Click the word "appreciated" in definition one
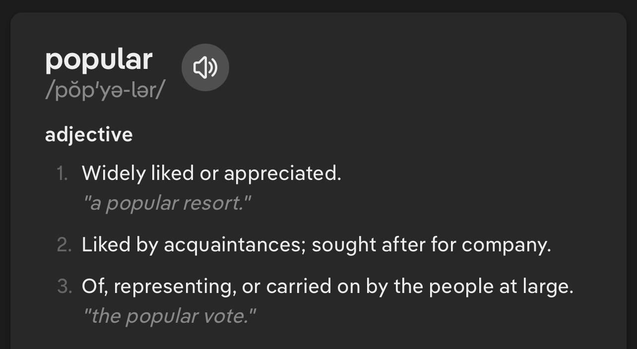This screenshot has width=637, height=349. [282, 173]
